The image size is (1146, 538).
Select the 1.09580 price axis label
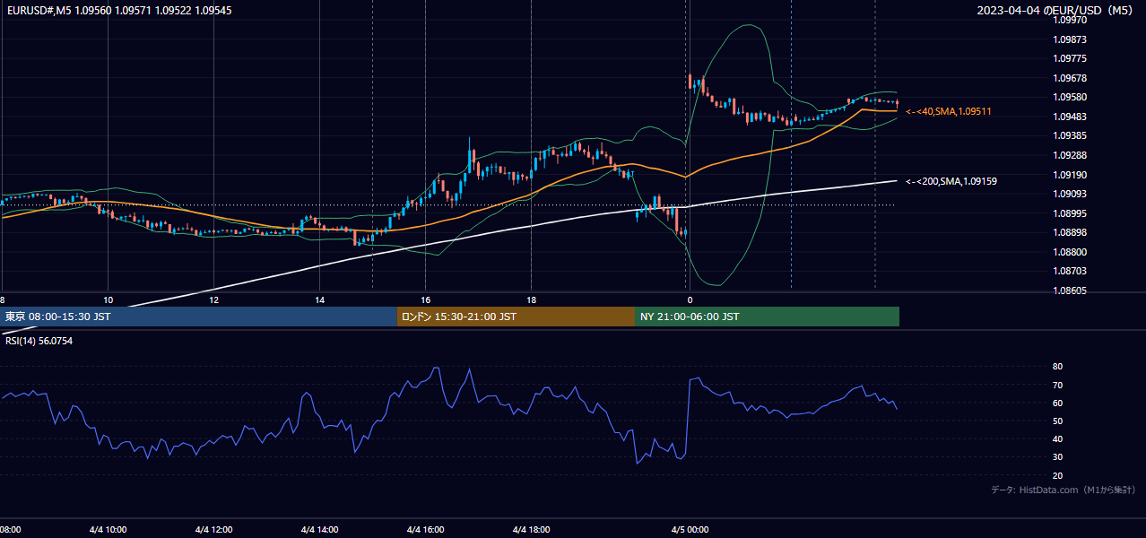(1069, 97)
